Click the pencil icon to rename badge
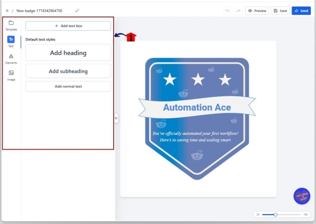 77,11
